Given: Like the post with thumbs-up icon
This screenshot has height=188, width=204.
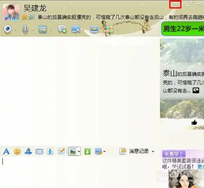Looking at the screenshot, I should coord(194,122).
